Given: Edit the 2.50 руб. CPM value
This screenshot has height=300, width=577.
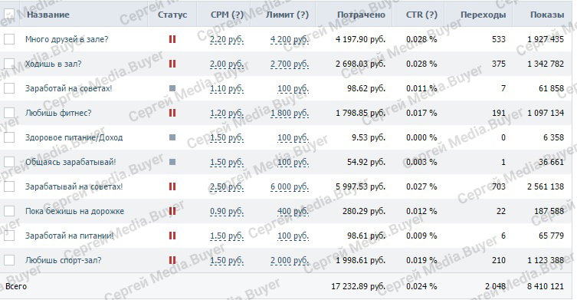Looking at the screenshot, I should click(227, 187).
